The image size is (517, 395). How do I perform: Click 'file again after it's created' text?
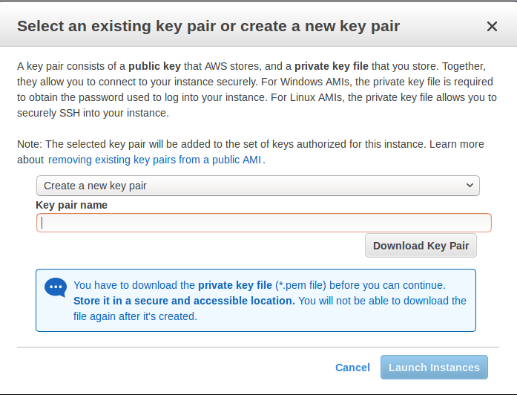pyautogui.click(x=135, y=316)
